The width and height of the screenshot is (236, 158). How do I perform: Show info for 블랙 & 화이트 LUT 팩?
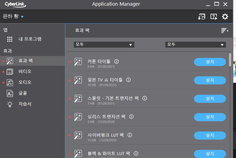coord(136,153)
